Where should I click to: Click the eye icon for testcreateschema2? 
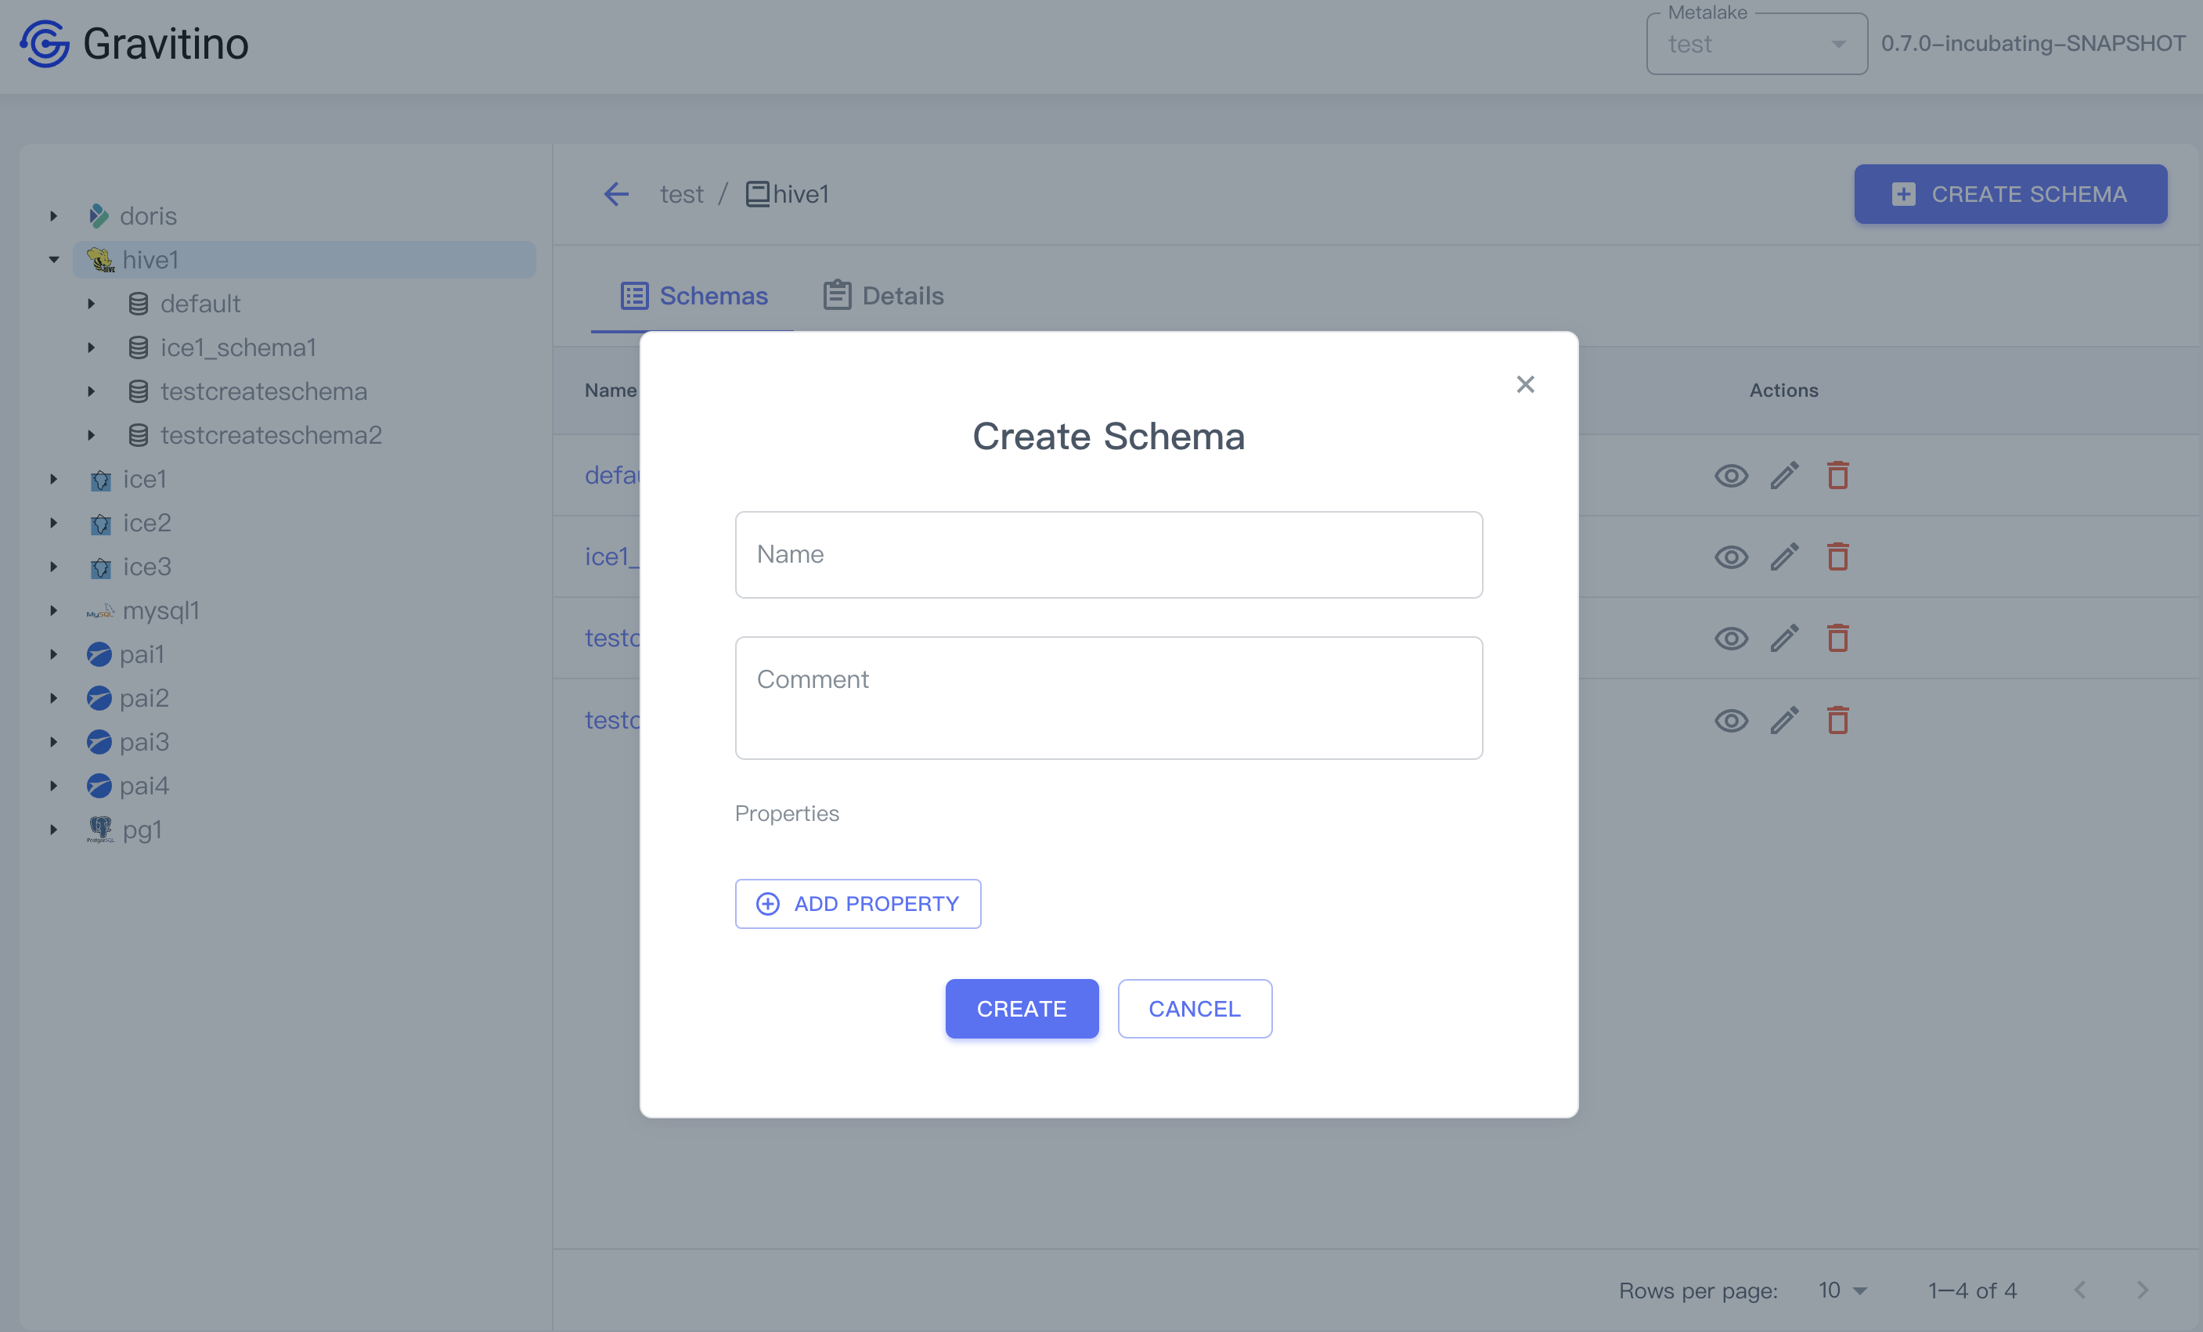[1731, 718]
